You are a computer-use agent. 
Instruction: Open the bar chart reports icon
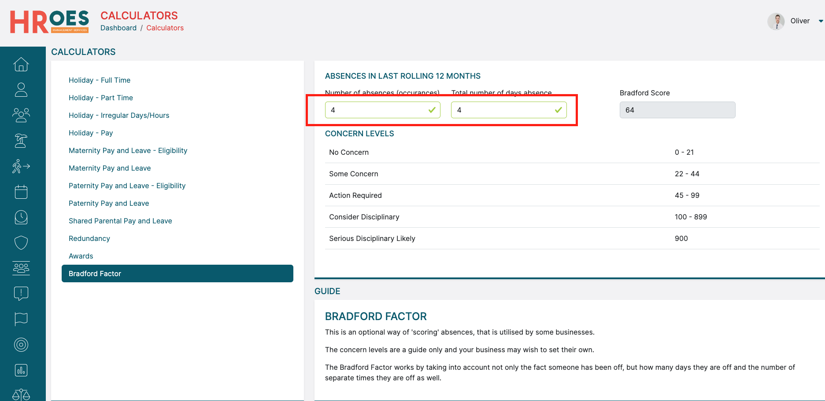coord(21,370)
